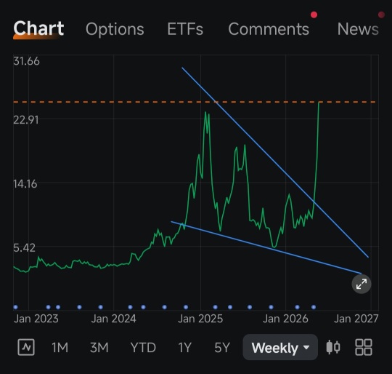
Task: Open the ETFs tab
Action: [185, 29]
